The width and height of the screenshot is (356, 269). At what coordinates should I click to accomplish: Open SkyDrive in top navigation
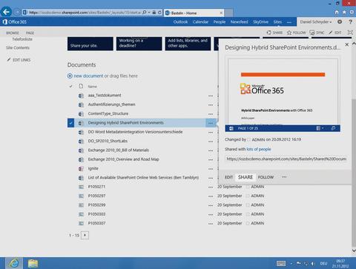point(260,21)
